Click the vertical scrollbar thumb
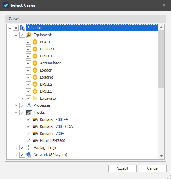This screenshot has width=171, height=179. click(162, 59)
